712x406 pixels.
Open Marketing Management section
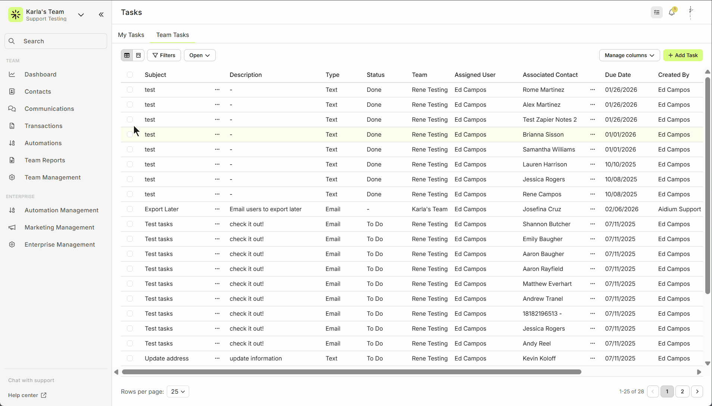(x=59, y=227)
